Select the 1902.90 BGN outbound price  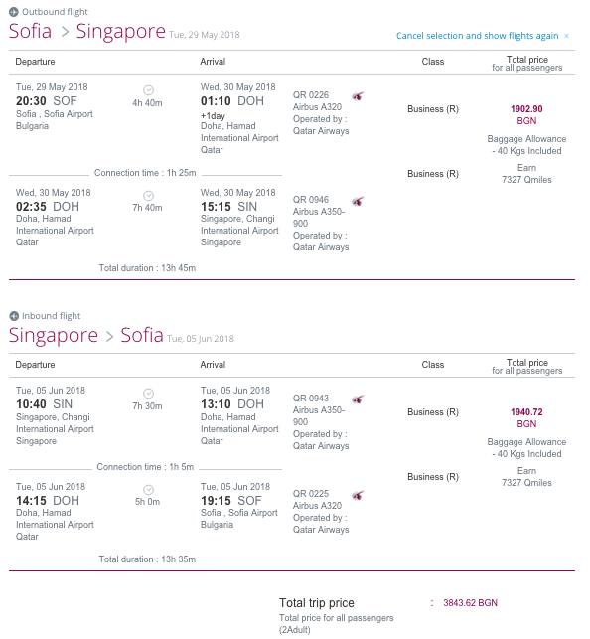coord(526,115)
